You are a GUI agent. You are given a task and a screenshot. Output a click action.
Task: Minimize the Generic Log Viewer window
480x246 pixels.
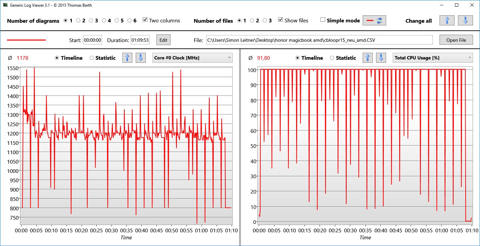(442, 5)
